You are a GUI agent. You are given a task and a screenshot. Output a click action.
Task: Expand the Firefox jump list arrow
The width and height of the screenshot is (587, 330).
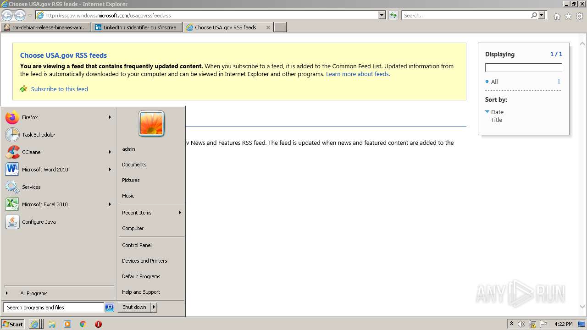(110, 117)
